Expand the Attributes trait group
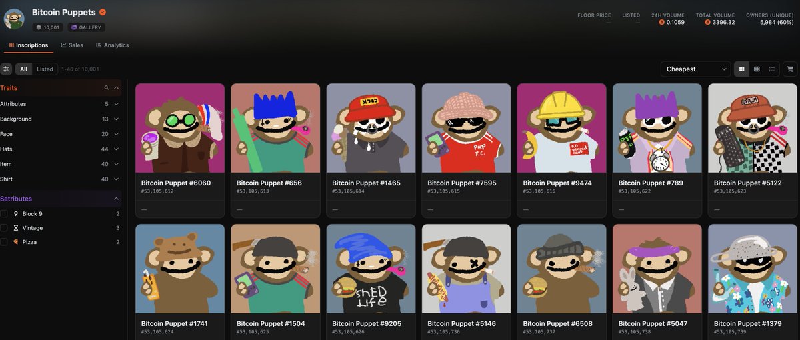Viewport: 800px width, 340px height. coord(60,104)
